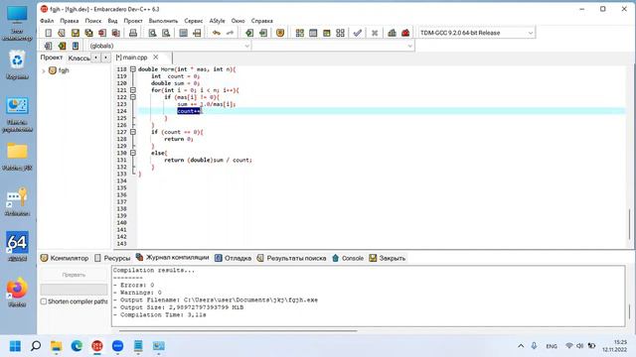Click the compilation progress bar under Прервать
636x357 pixels.
coord(74,290)
